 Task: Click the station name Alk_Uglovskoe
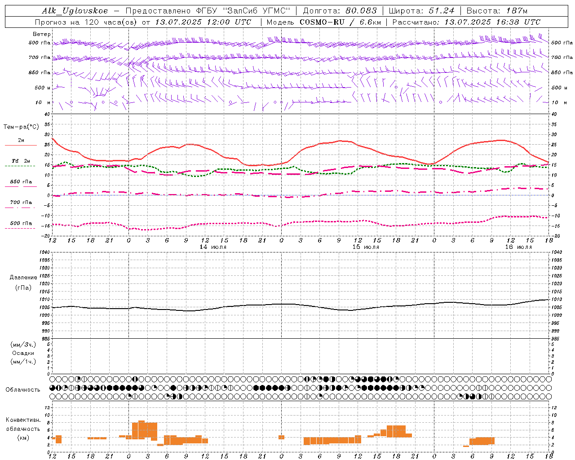[75, 11]
